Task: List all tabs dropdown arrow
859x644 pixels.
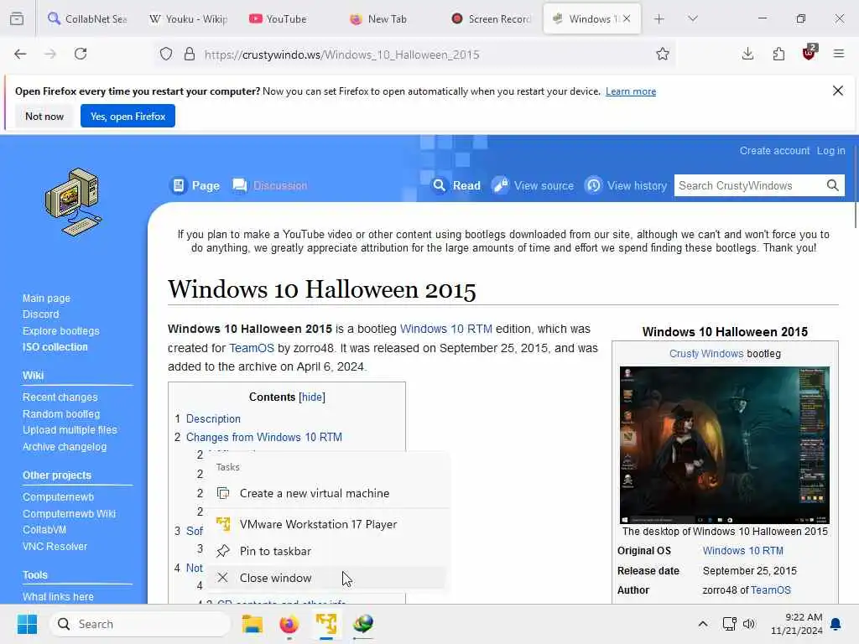Action: [x=693, y=18]
